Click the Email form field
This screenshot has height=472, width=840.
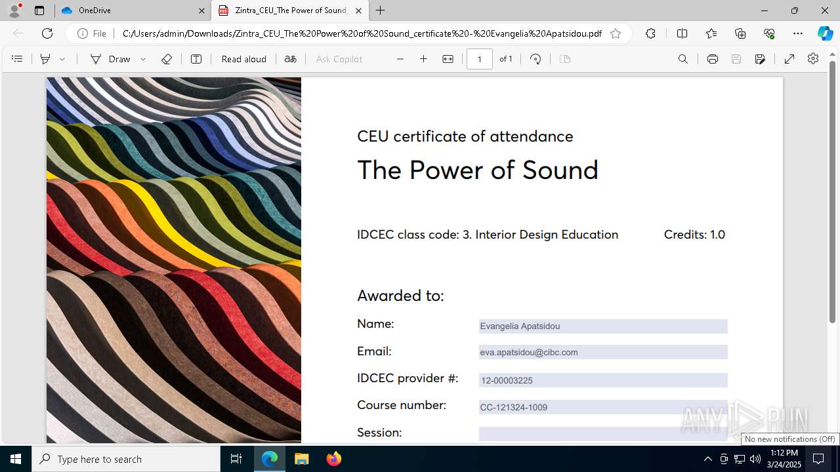click(603, 352)
